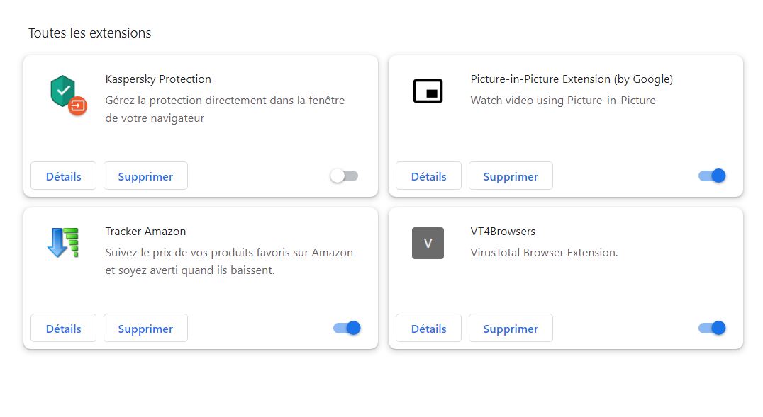Viewport: 763px width, 417px height.
Task: Click the VirusTotal Browser Extension description
Action: coord(544,253)
